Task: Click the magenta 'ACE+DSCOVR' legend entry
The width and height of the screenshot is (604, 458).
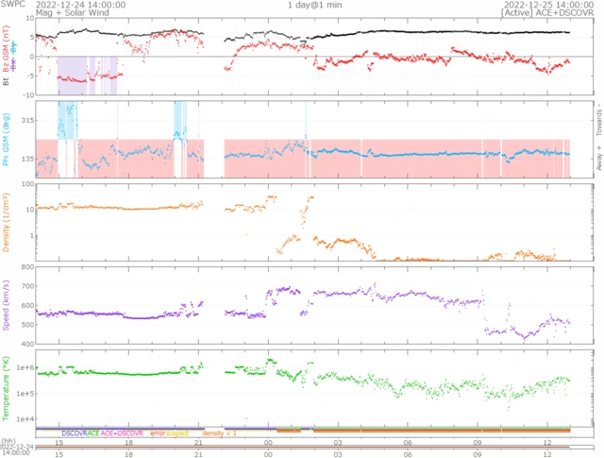Action: (122, 433)
